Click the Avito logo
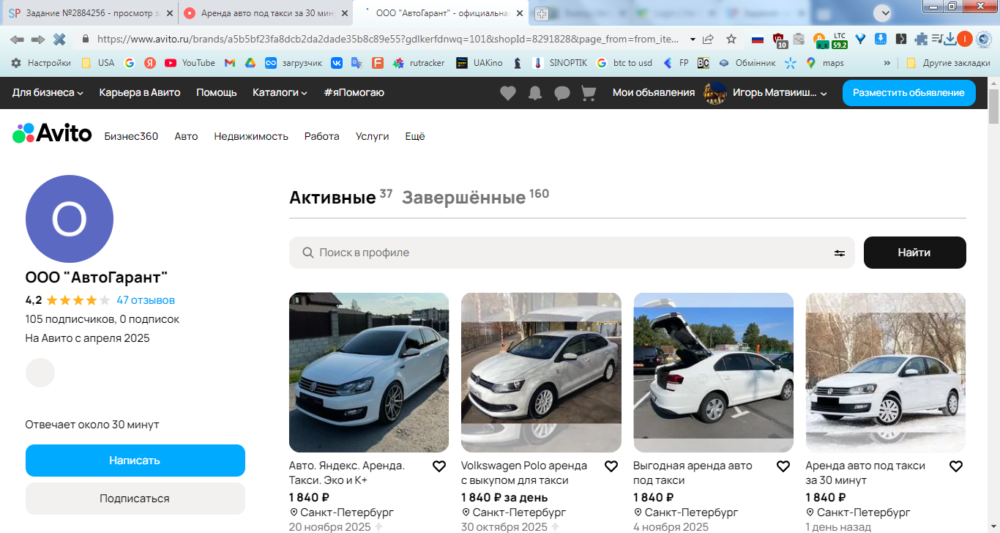The height and width of the screenshot is (533, 1000). pos(52,133)
